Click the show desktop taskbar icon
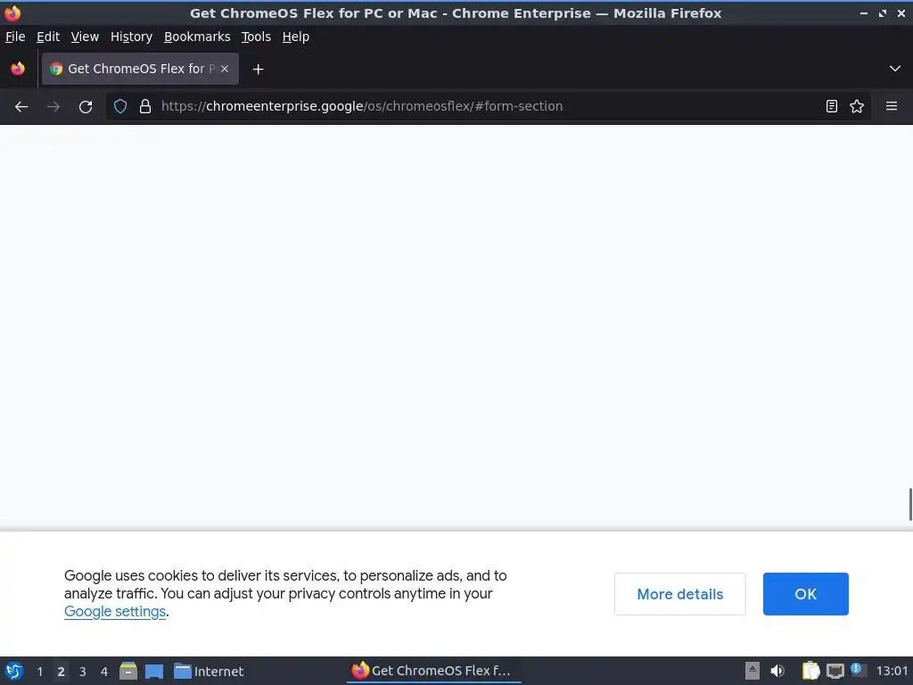Viewport: 913px width, 685px height. pos(154,671)
